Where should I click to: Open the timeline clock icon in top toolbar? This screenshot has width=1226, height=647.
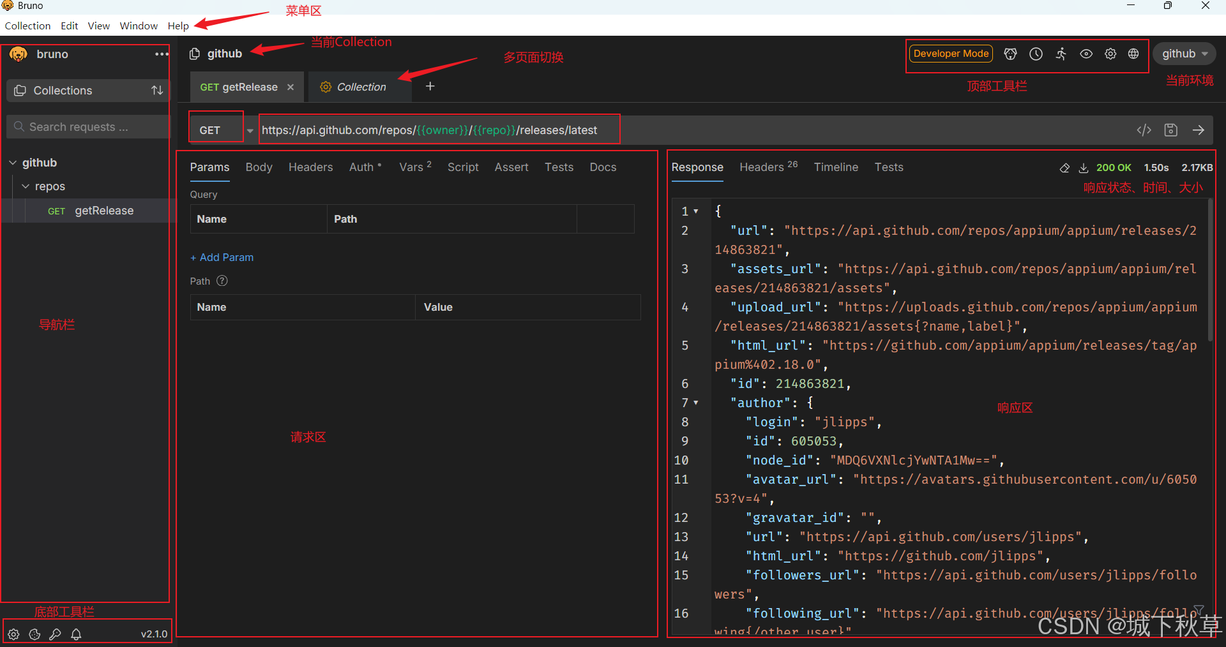tap(1036, 54)
